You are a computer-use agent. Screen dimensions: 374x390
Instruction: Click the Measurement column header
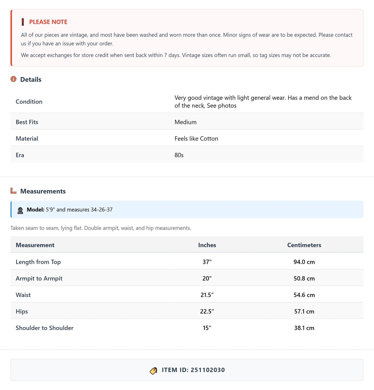35,245
